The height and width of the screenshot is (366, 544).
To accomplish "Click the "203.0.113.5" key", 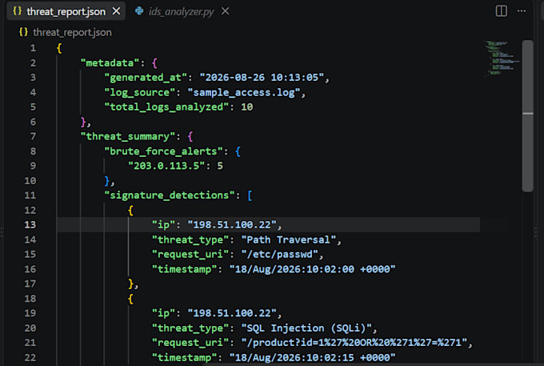I will 167,166.
